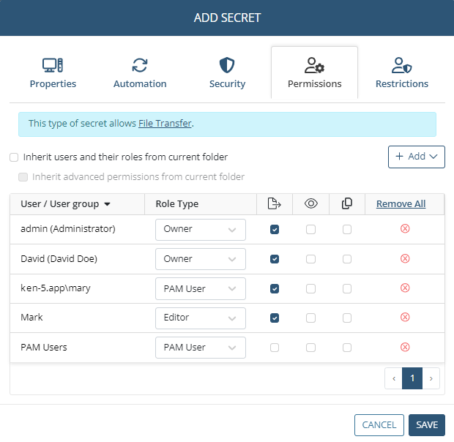Delete David (David Doe) permission entry
The height and width of the screenshot is (442, 454).
point(405,258)
